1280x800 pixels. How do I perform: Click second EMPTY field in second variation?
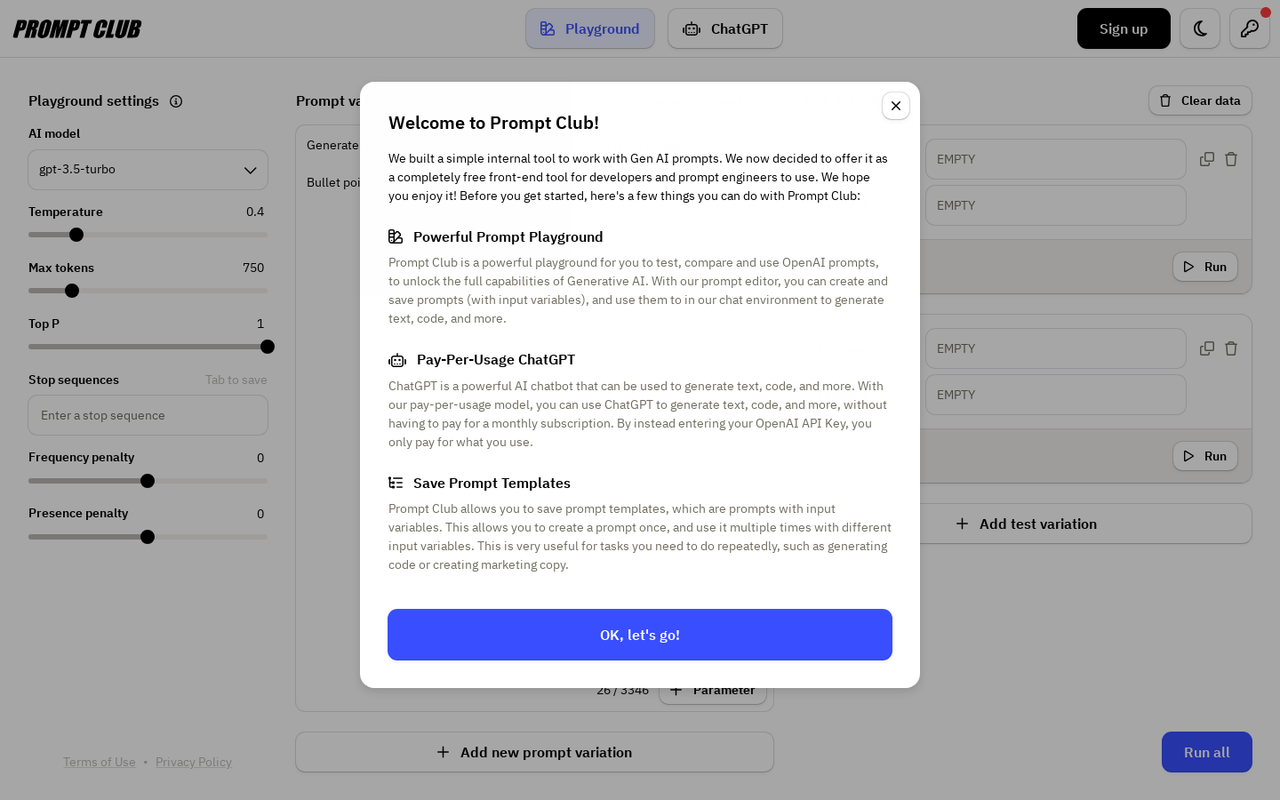(x=1056, y=395)
